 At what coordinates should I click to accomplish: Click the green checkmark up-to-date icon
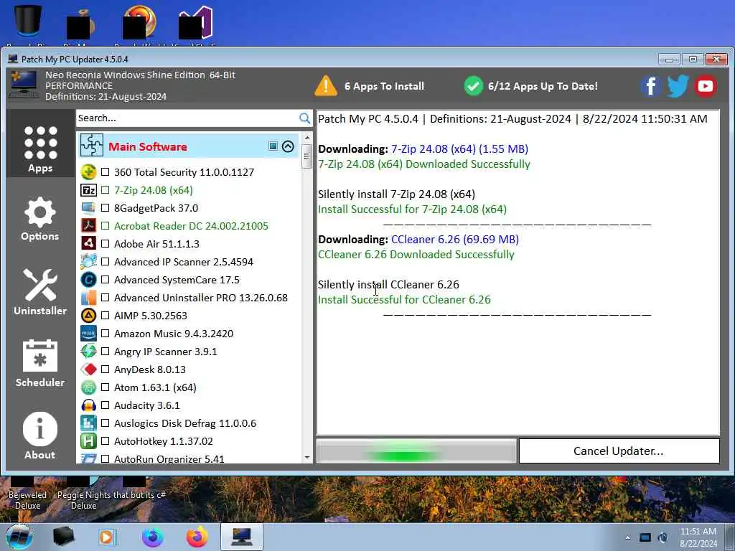click(x=474, y=86)
